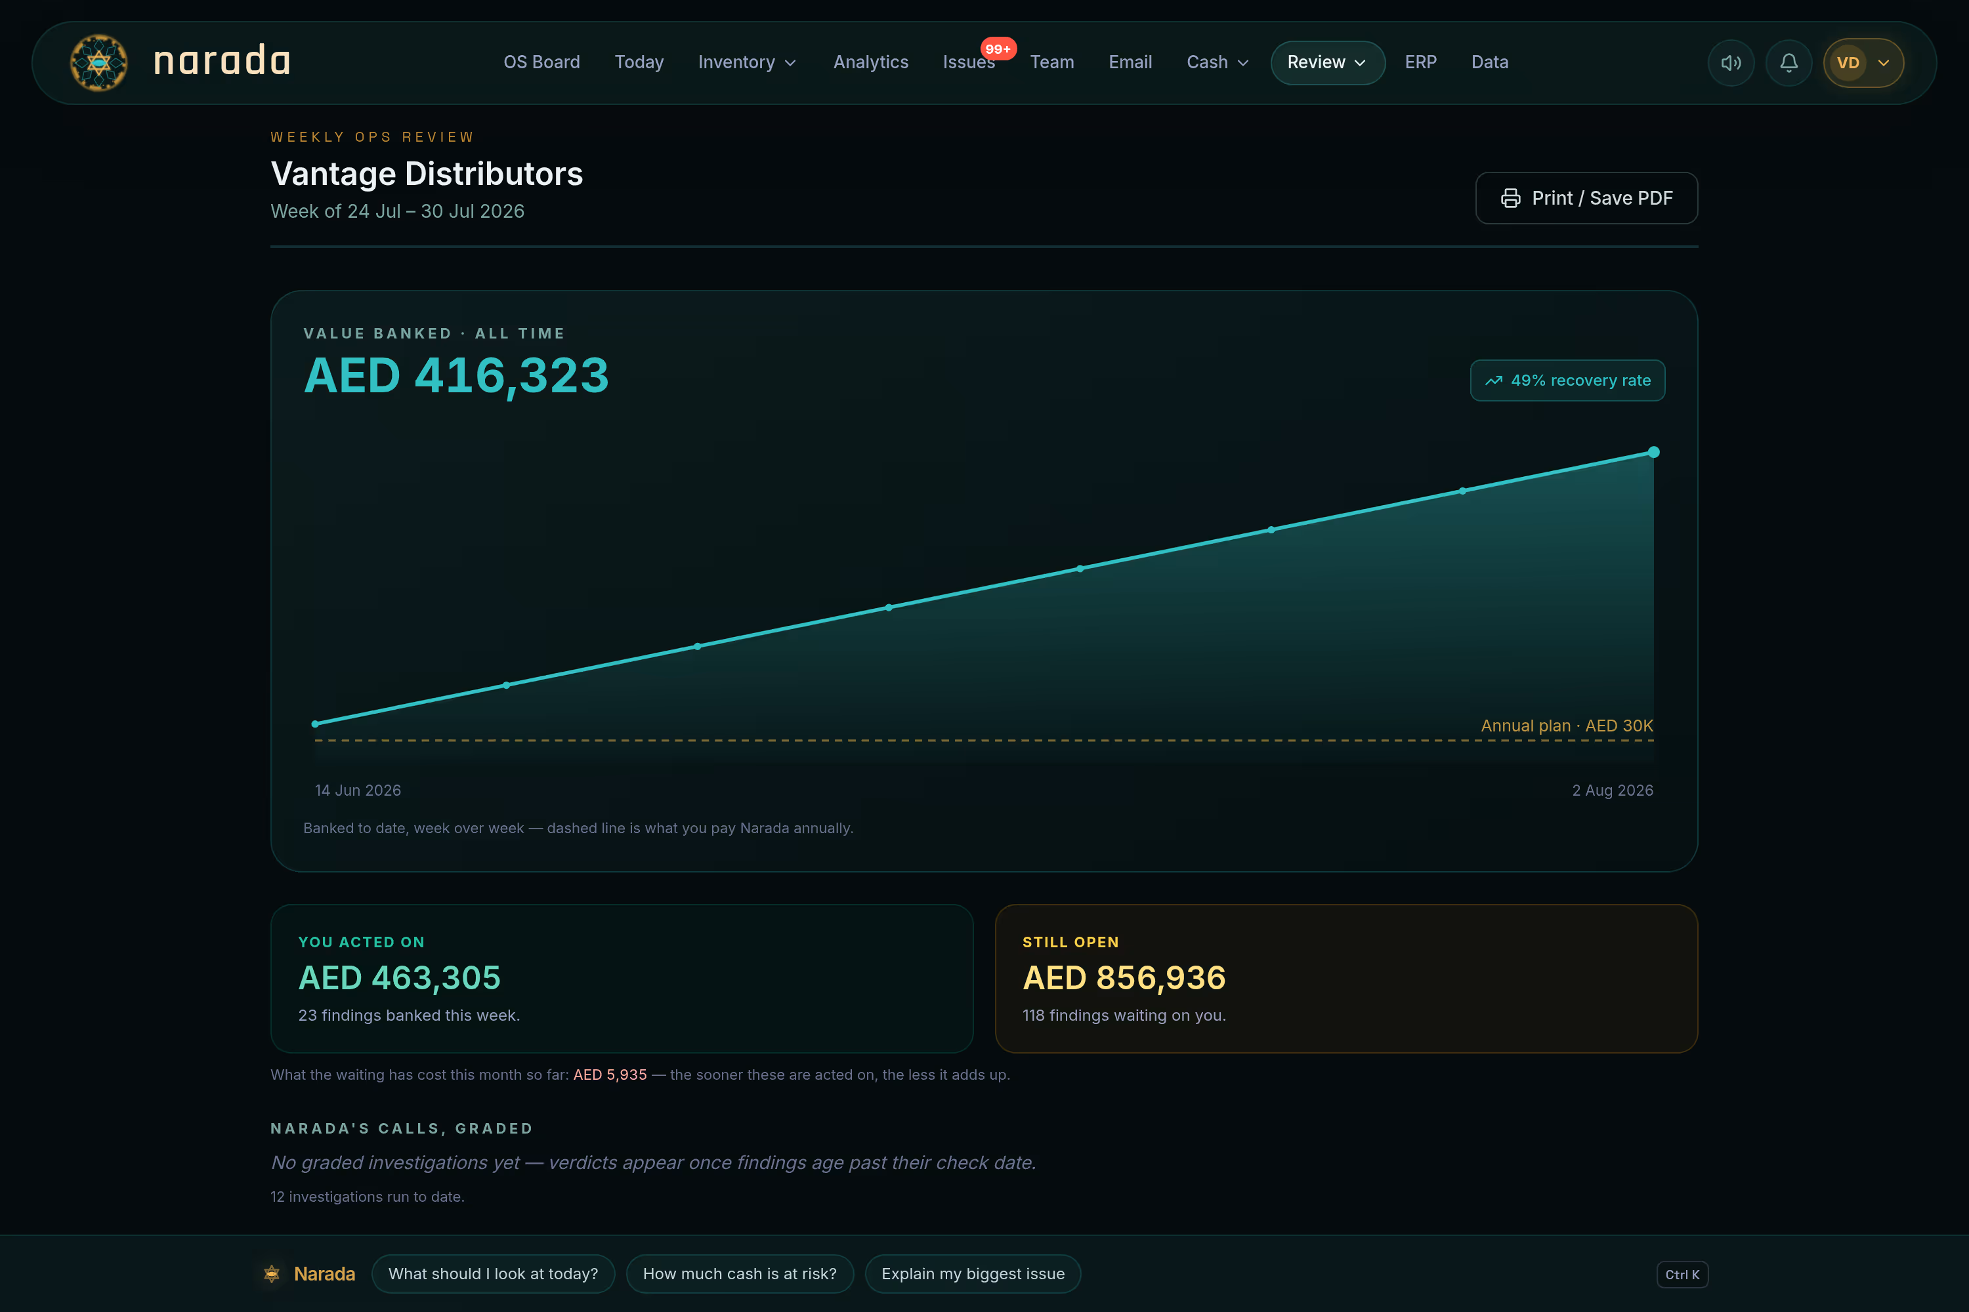
Task: Ask 'How much cash is at risk?'
Action: (x=739, y=1273)
